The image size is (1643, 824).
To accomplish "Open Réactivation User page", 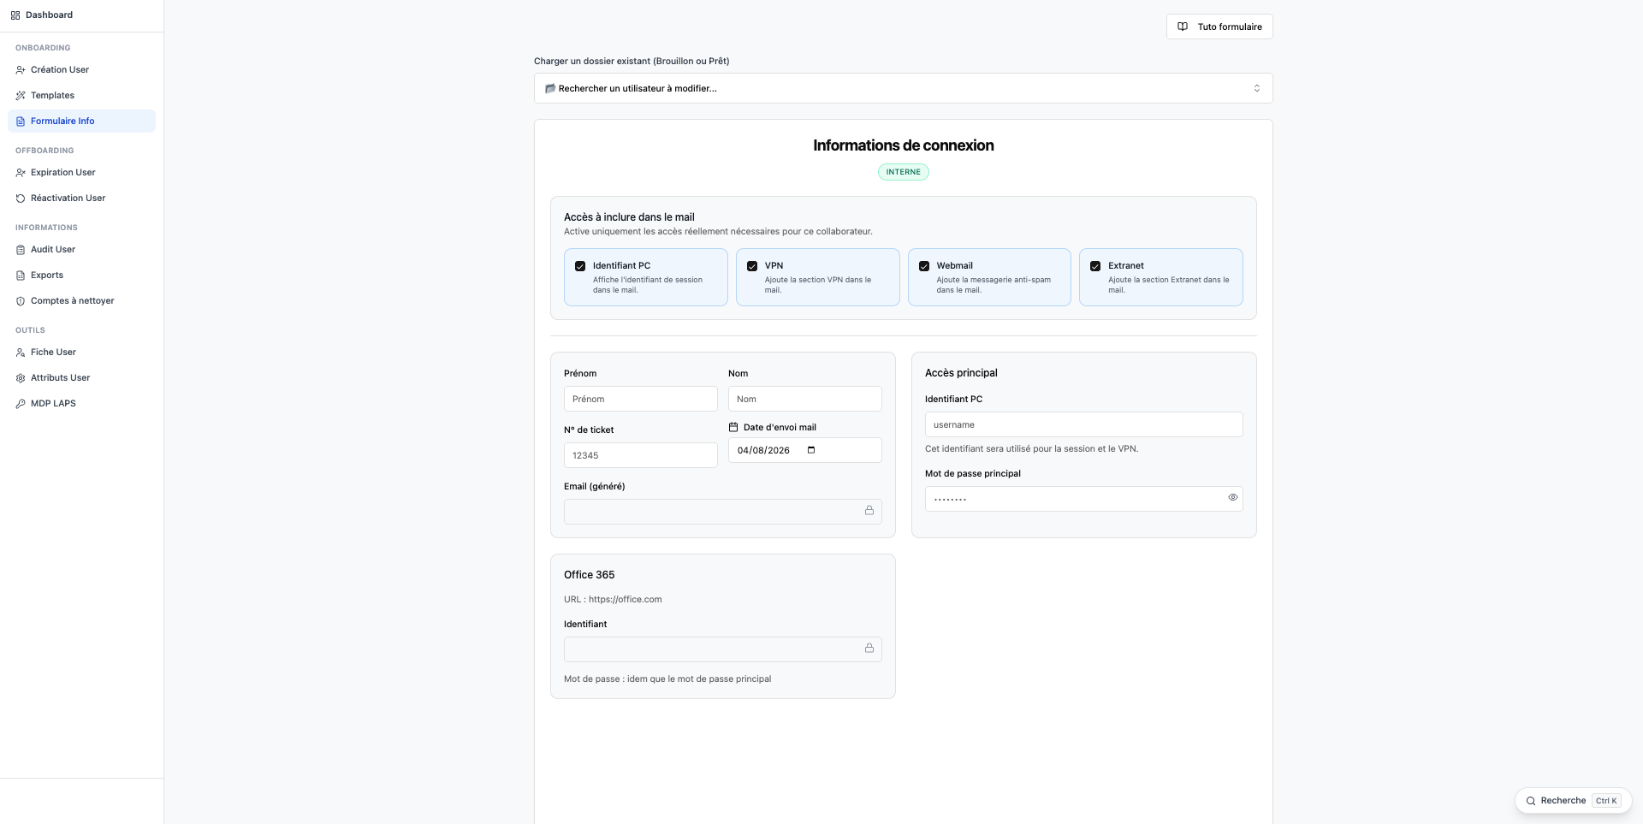I will point(81,199).
